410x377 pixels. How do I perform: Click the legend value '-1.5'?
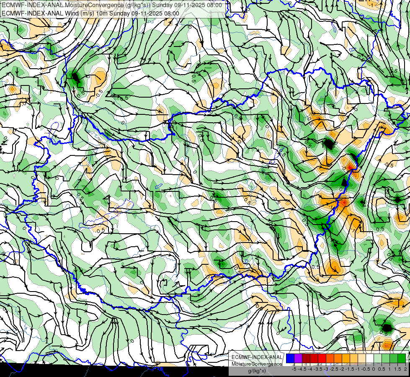350,369
